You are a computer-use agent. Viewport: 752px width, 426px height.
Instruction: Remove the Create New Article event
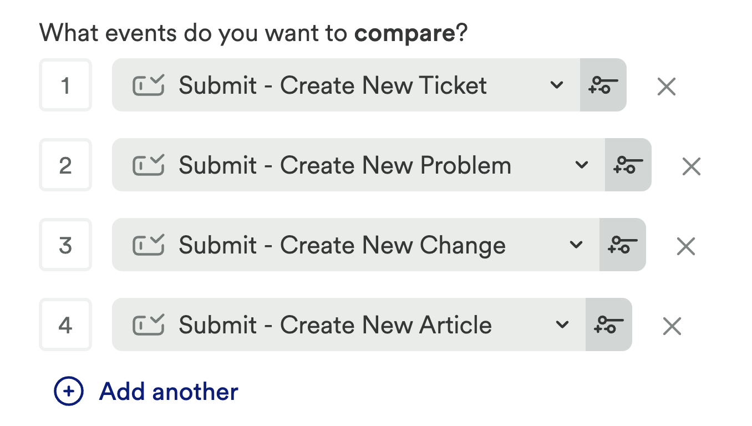672,326
